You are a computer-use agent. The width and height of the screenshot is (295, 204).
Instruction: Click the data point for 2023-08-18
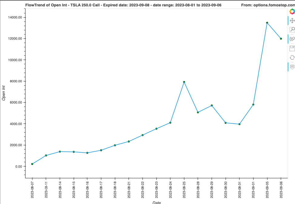[115, 145]
